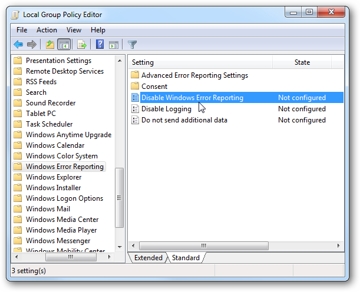
Task: Click the Disable Windows Error Reporting policy icon
Action: click(135, 98)
